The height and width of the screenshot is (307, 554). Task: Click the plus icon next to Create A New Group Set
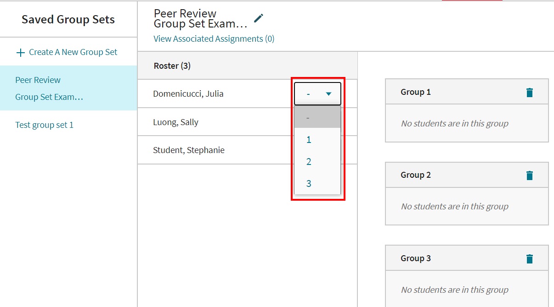coord(20,52)
